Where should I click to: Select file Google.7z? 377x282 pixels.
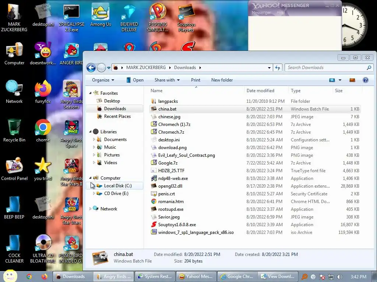click(168, 163)
